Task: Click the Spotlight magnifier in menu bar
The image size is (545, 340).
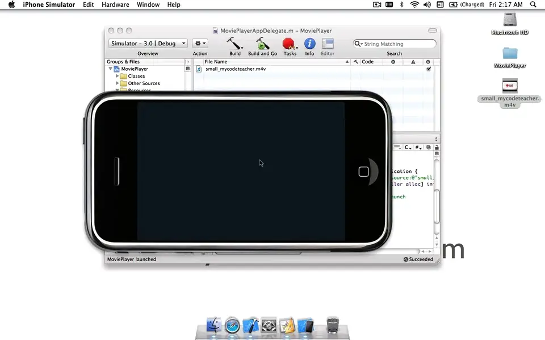Action: pyautogui.click(x=533, y=5)
